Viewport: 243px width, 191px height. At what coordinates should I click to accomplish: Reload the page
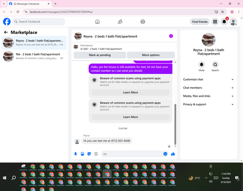click(x=18, y=12)
